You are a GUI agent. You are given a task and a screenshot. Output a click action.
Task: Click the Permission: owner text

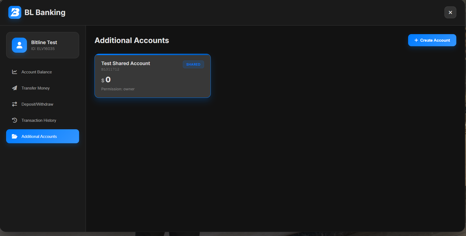tap(118, 89)
